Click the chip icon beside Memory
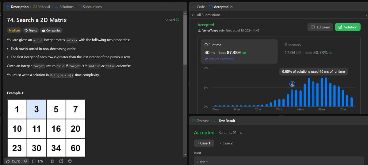 click(x=286, y=45)
